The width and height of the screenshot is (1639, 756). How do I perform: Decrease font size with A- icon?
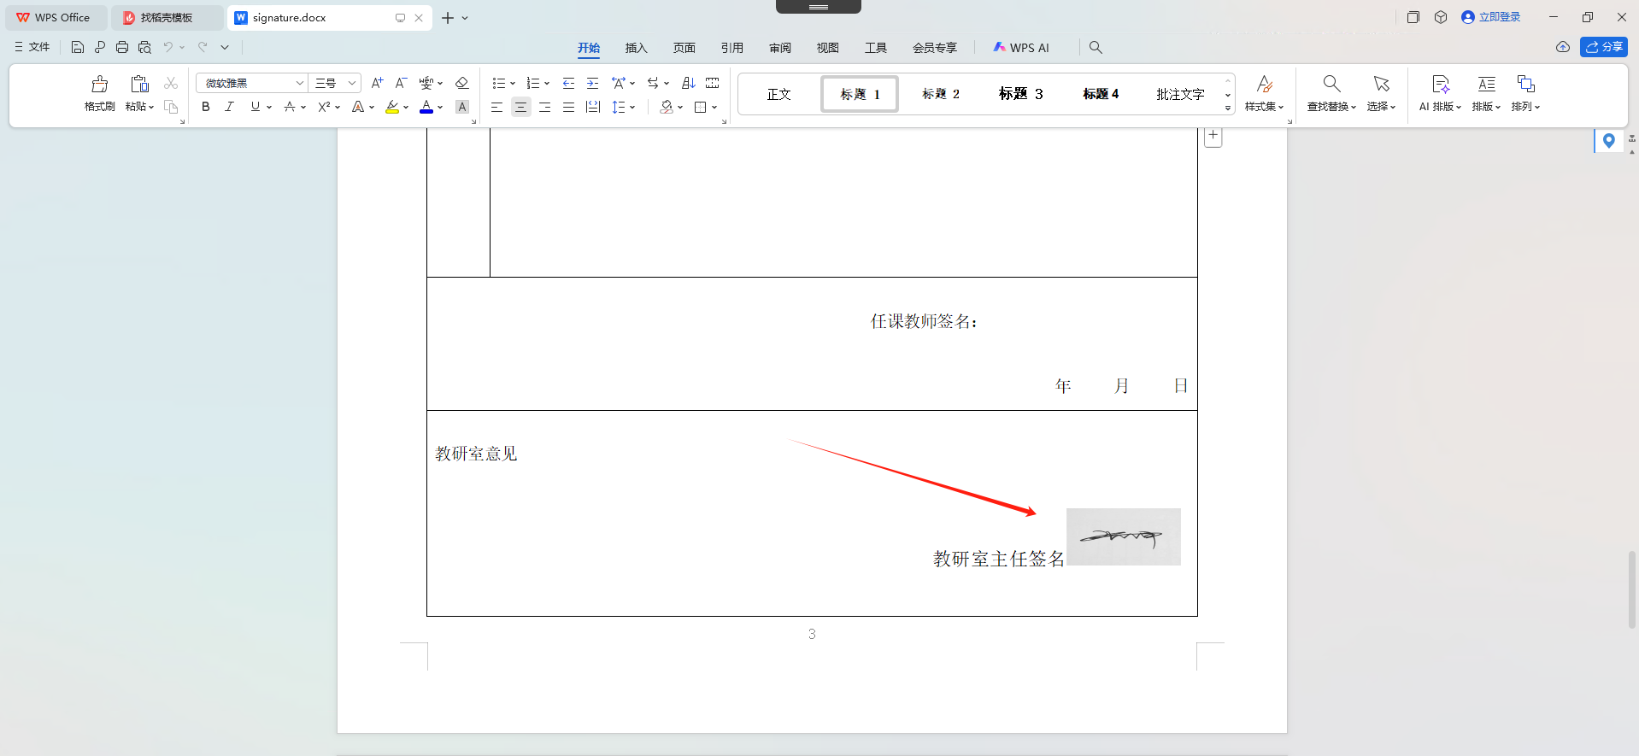[x=401, y=83]
